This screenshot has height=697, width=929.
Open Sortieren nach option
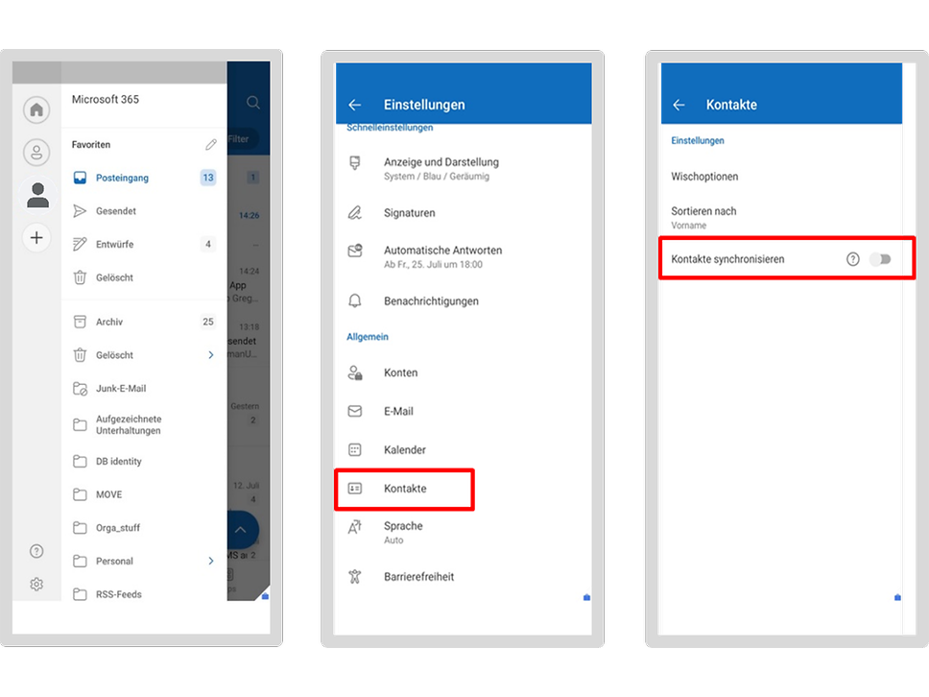click(781, 218)
